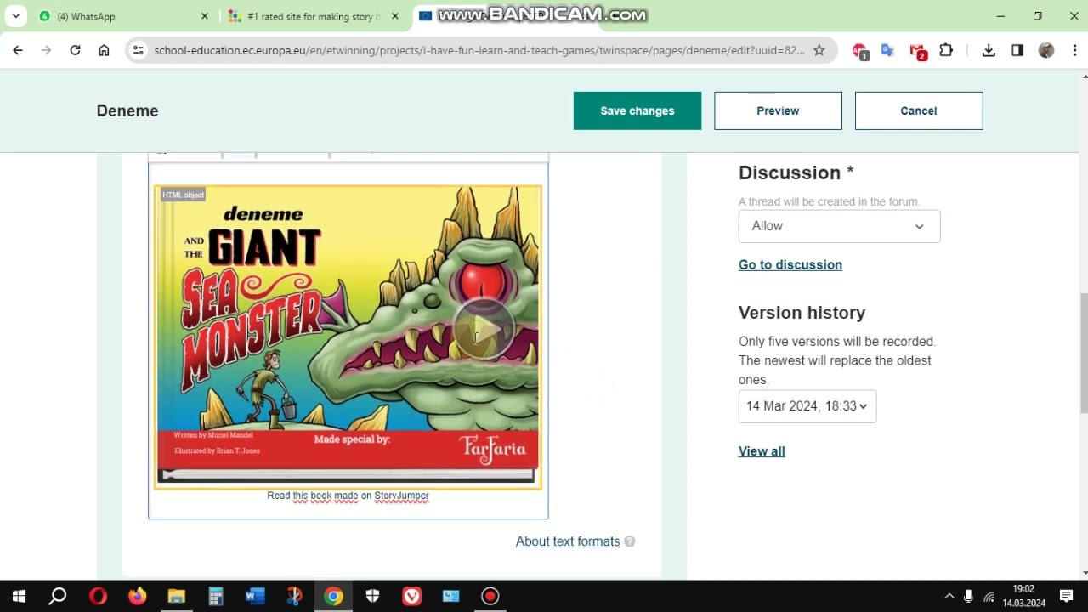The height and width of the screenshot is (612, 1088).
Task: Reload the current page
Action: coord(75,51)
